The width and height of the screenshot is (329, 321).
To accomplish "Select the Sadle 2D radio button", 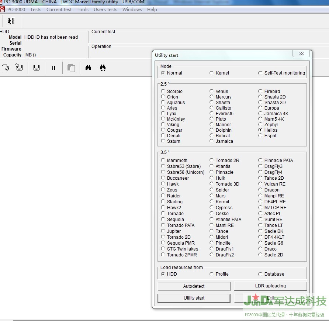I will pyautogui.click(x=260, y=255).
